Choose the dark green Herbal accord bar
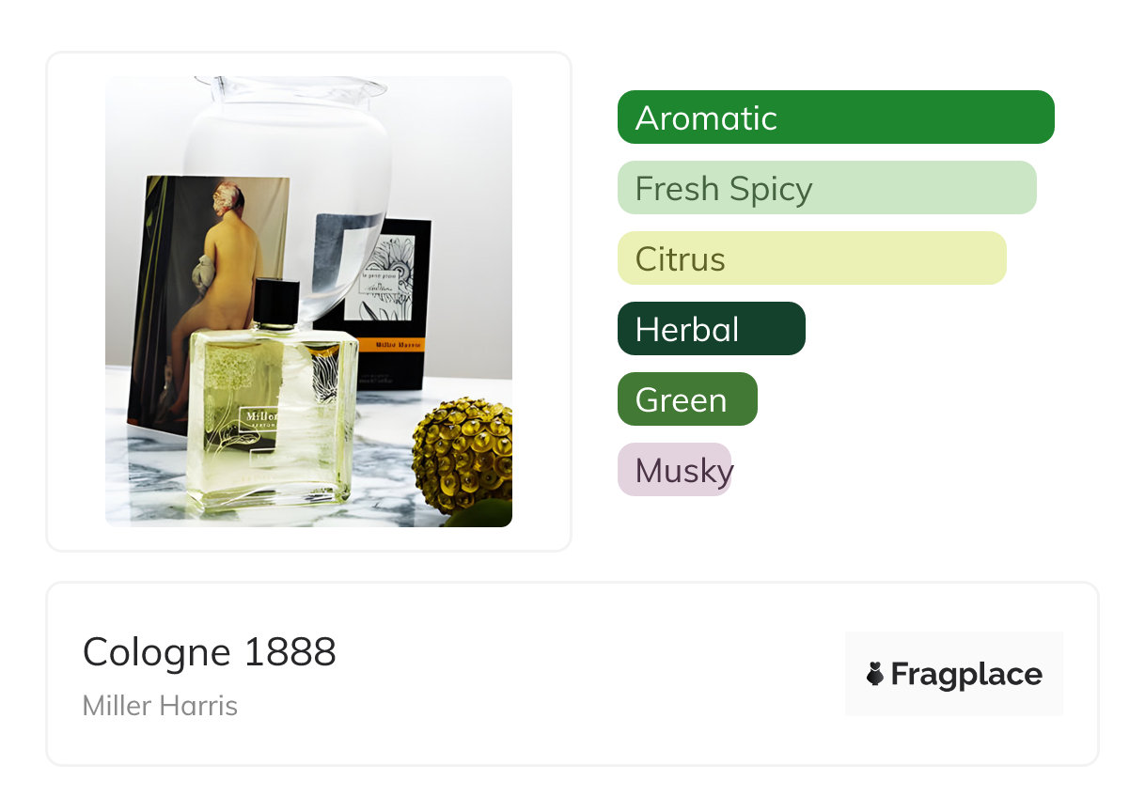Image resolution: width=1145 pixels, height=812 pixels. [711, 329]
